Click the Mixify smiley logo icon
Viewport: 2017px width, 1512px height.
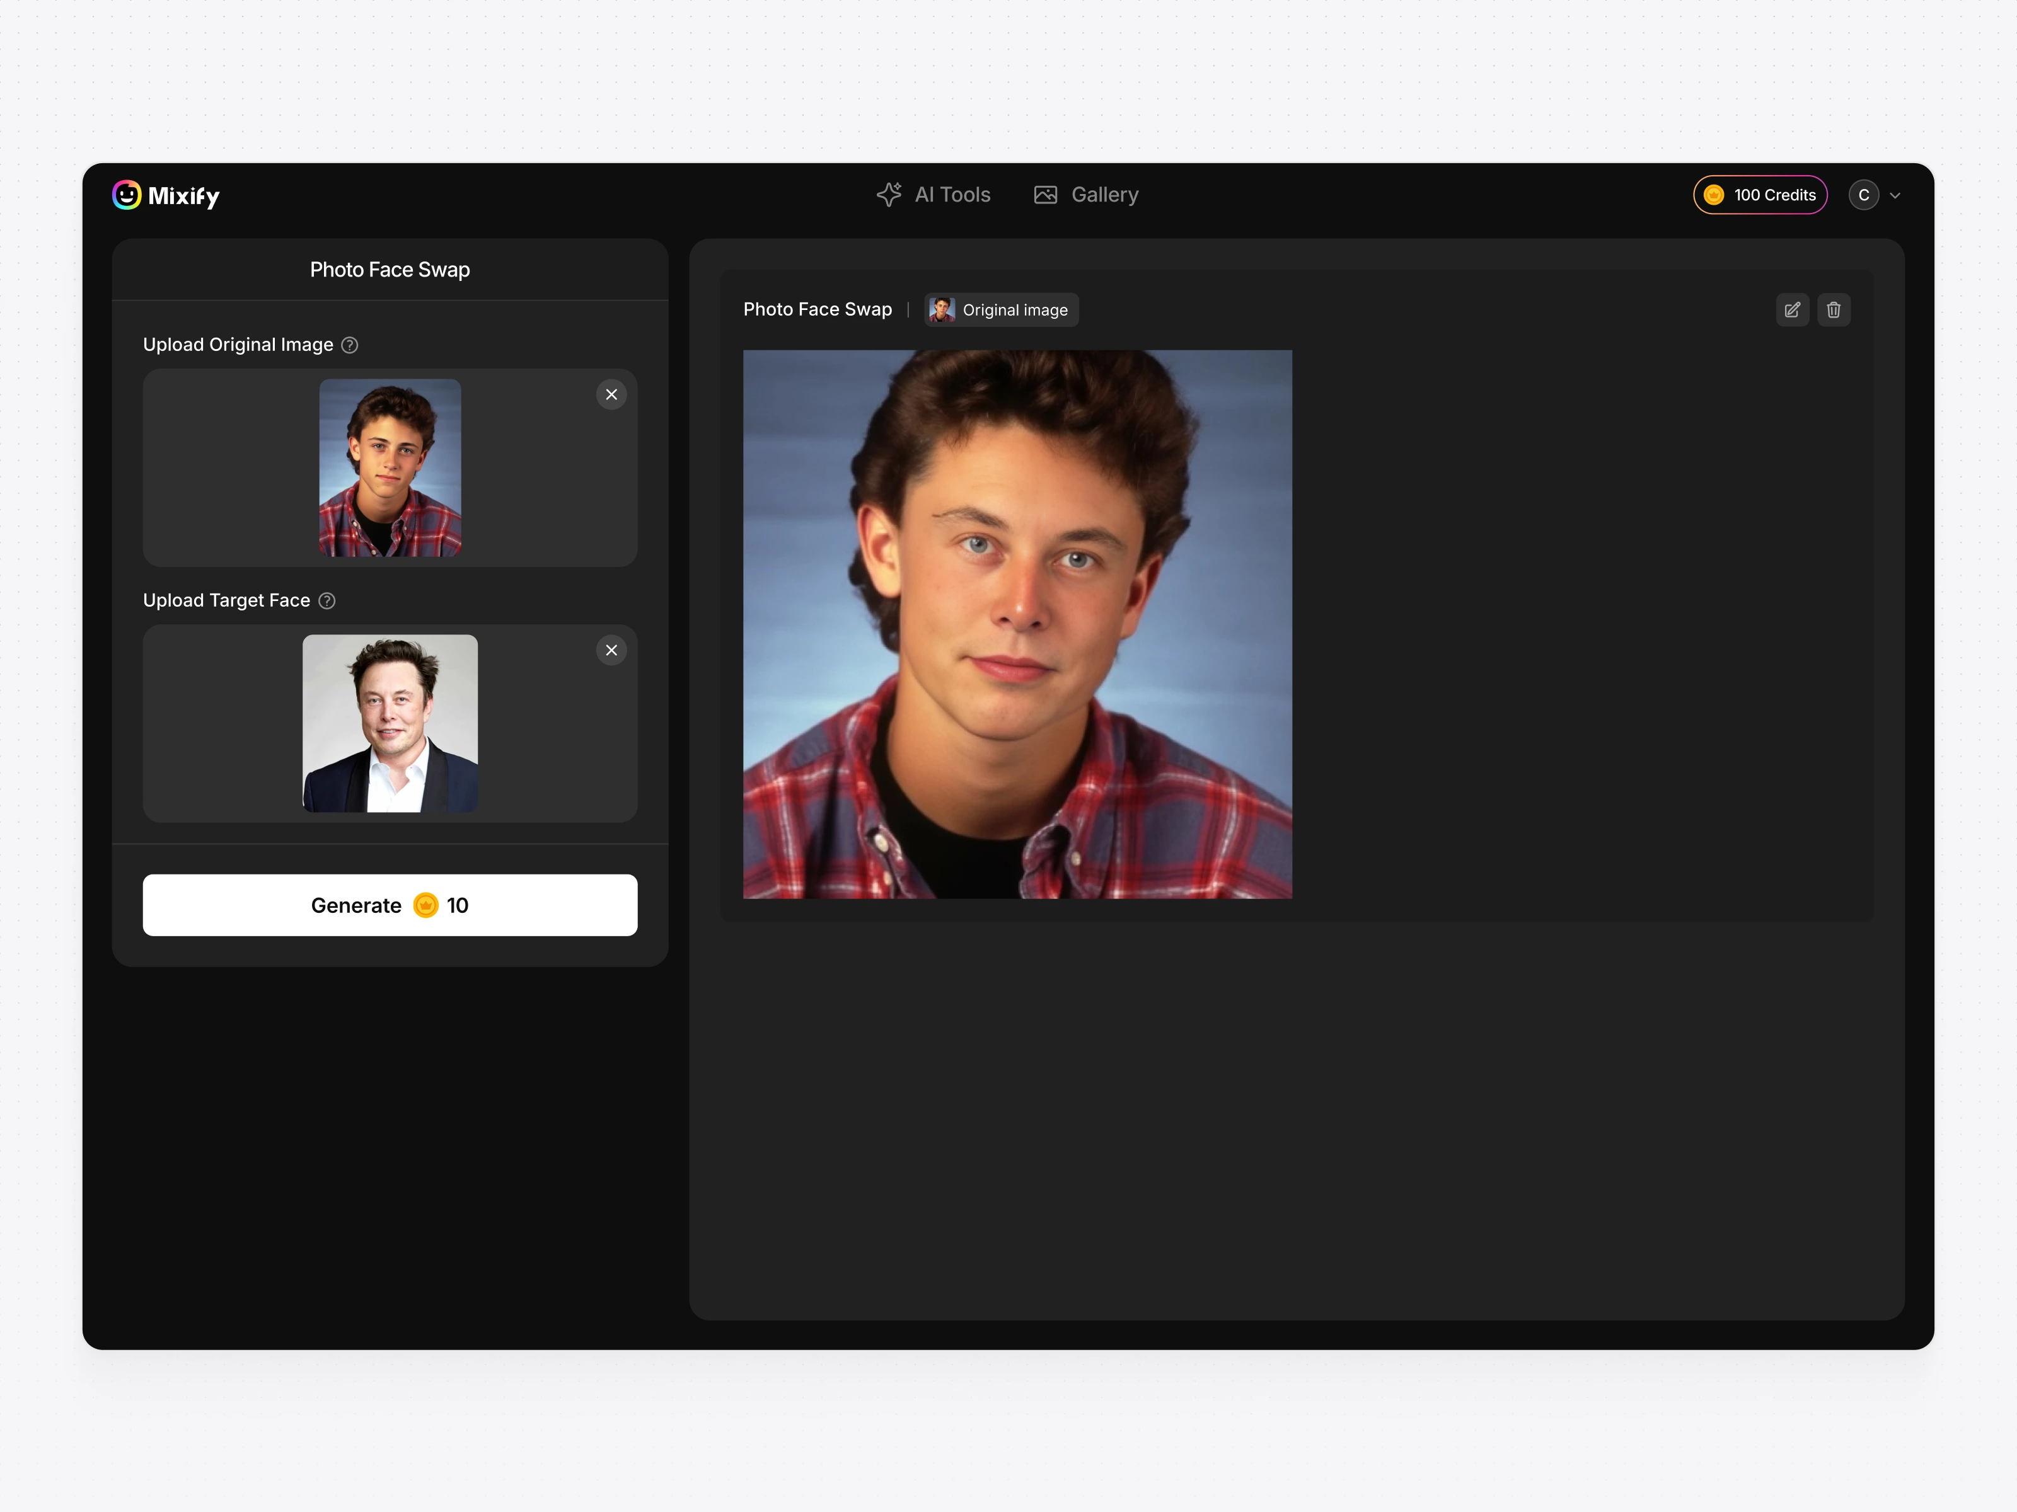127,195
